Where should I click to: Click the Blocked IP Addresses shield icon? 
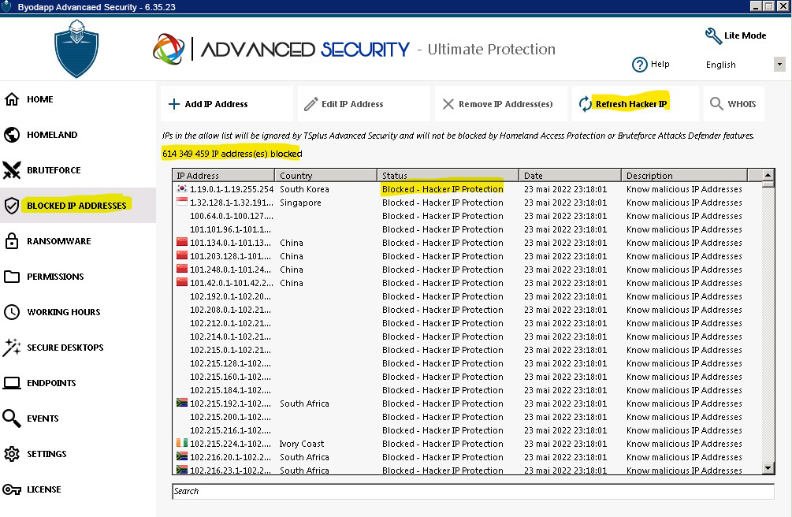click(12, 206)
